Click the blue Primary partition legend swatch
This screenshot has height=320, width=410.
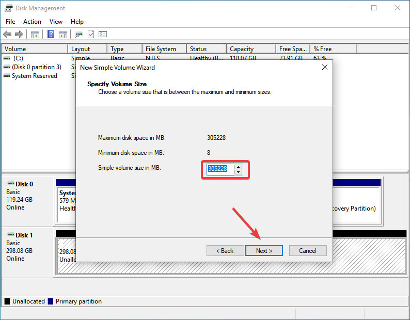click(51, 301)
